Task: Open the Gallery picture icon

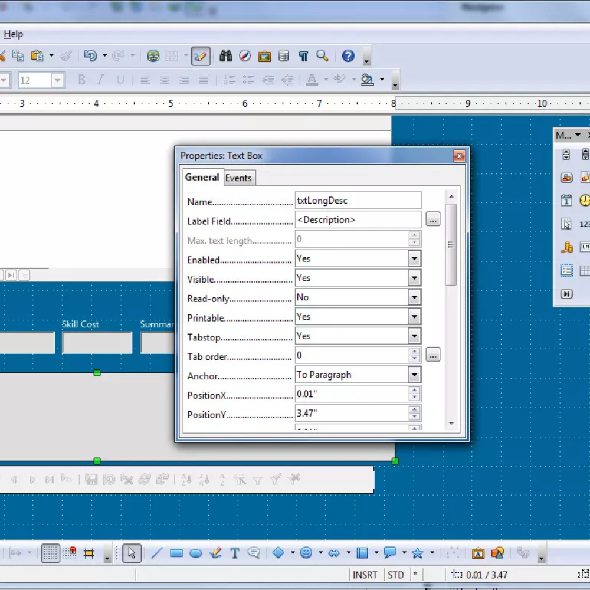Action: coord(264,56)
